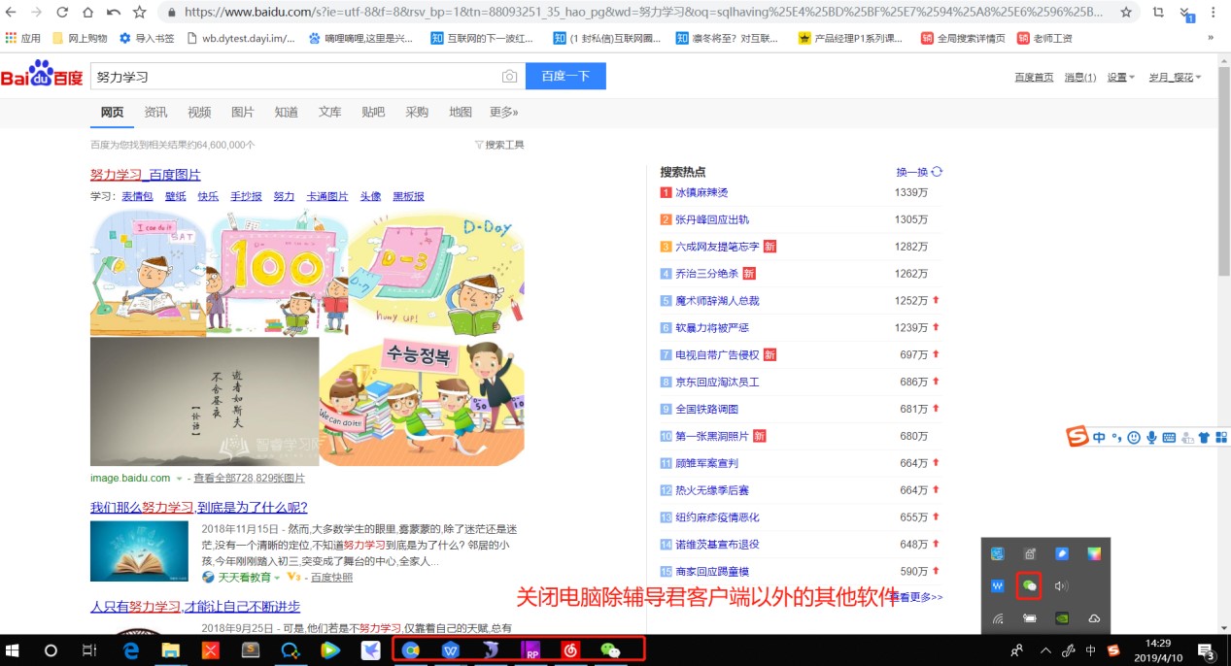Open the 努力学习_百度图片 result
Screen dimensions: 1231x666
point(146,175)
